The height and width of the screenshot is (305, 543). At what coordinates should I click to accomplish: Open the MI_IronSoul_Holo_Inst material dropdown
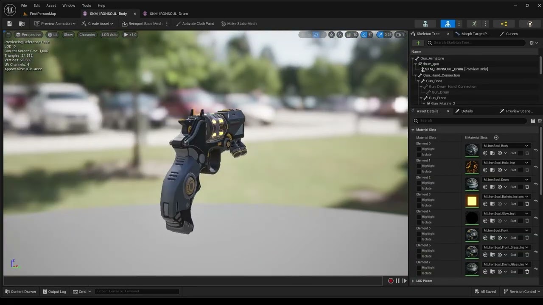[x=506, y=163]
